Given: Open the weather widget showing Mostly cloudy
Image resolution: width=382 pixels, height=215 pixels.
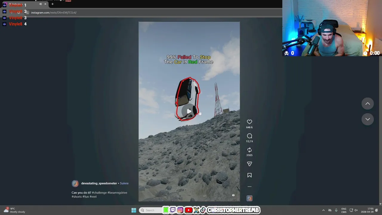Looking at the screenshot, I should (x=14, y=210).
